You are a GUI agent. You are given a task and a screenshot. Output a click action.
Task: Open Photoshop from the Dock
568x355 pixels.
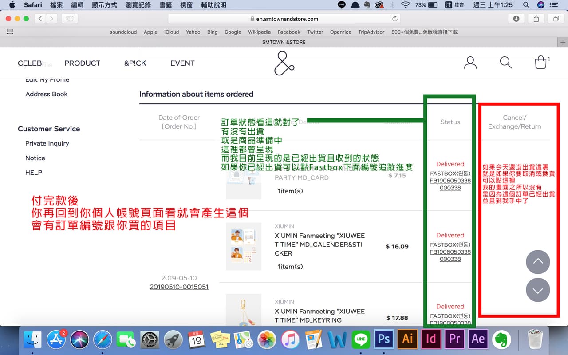click(x=384, y=339)
